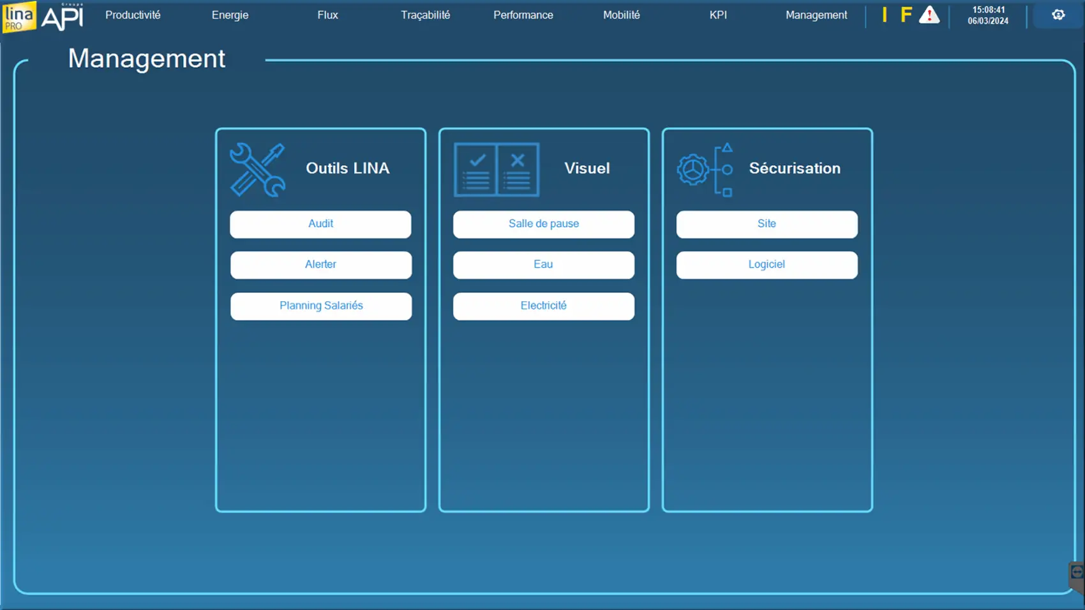
Task: Switch to the KPI menu
Action: pyautogui.click(x=718, y=15)
